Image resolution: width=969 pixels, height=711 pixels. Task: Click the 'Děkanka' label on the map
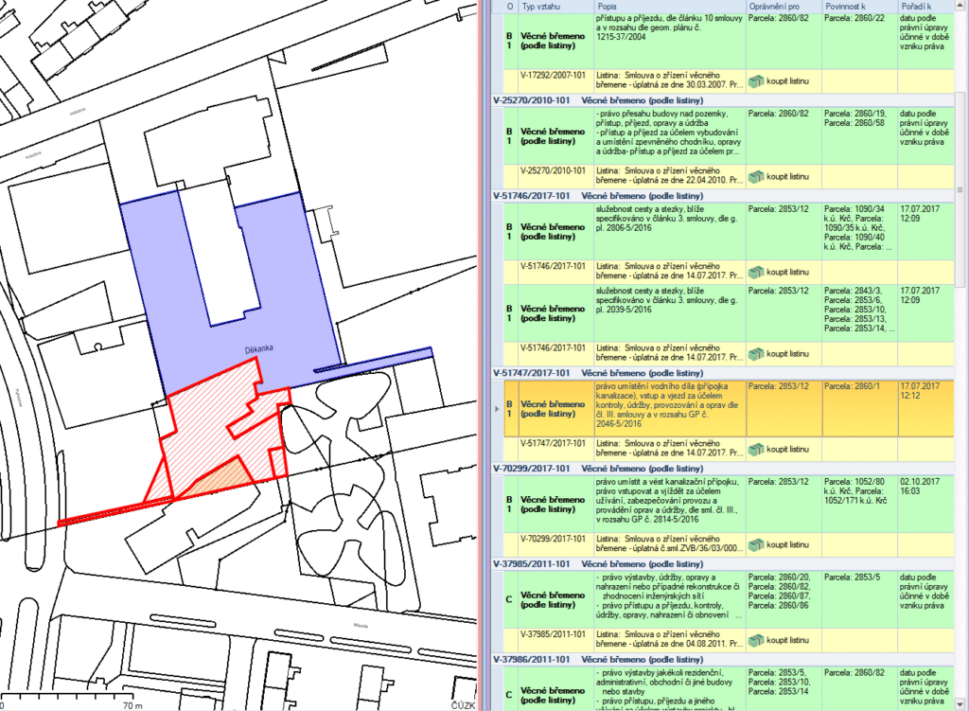pyautogui.click(x=258, y=350)
